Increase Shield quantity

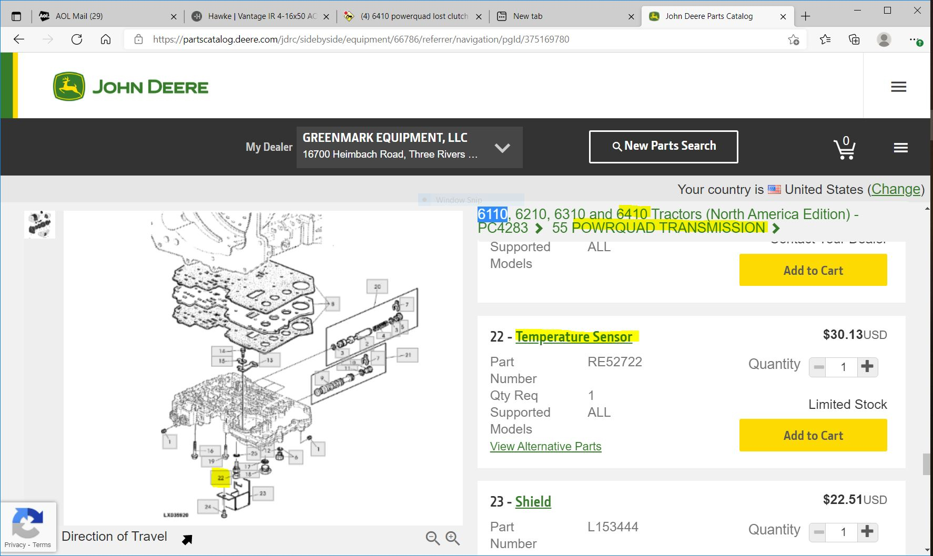868,532
